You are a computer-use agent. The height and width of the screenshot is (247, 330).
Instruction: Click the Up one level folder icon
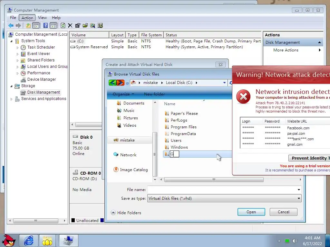click(28, 26)
